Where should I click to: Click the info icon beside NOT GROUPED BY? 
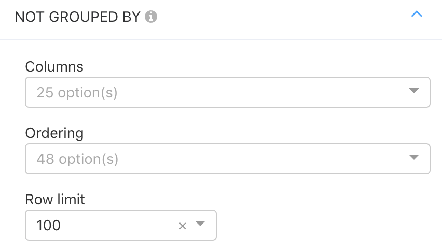(151, 17)
